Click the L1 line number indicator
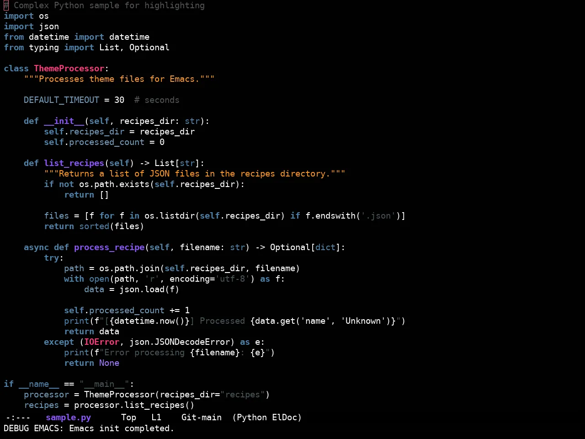The image size is (585, 439). [x=156, y=418]
